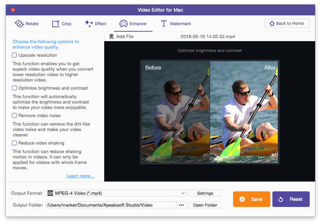Screen dimensions: 321x224
Task: Click the Output Folder path field
Action: click(x=111, y=205)
